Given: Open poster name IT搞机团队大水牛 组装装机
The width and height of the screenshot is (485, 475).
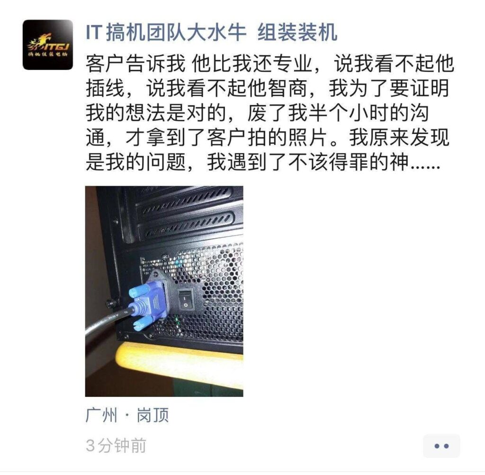Looking at the screenshot, I should 211,32.
